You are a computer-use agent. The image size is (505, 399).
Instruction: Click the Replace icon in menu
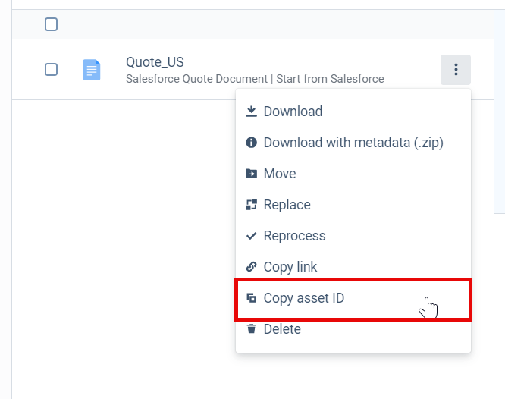point(251,205)
